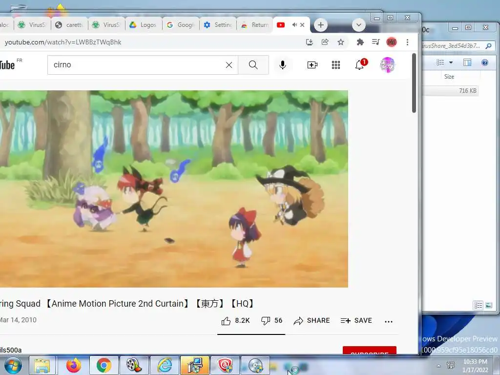The width and height of the screenshot is (500, 375).
Task: Open the YouTube apps grid
Action: pos(336,65)
